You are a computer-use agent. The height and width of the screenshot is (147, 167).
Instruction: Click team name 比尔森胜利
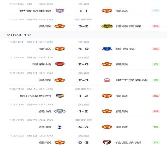[x=35, y=96]
